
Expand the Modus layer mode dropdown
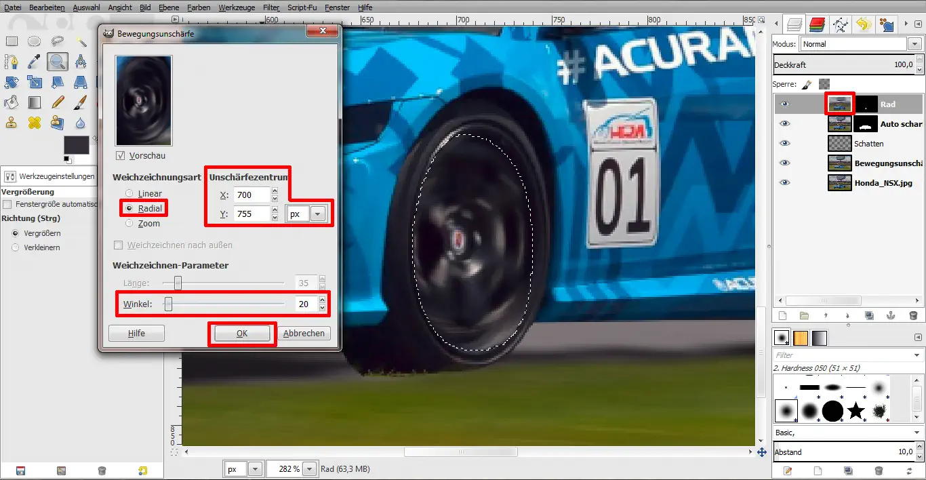pos(914,44)
